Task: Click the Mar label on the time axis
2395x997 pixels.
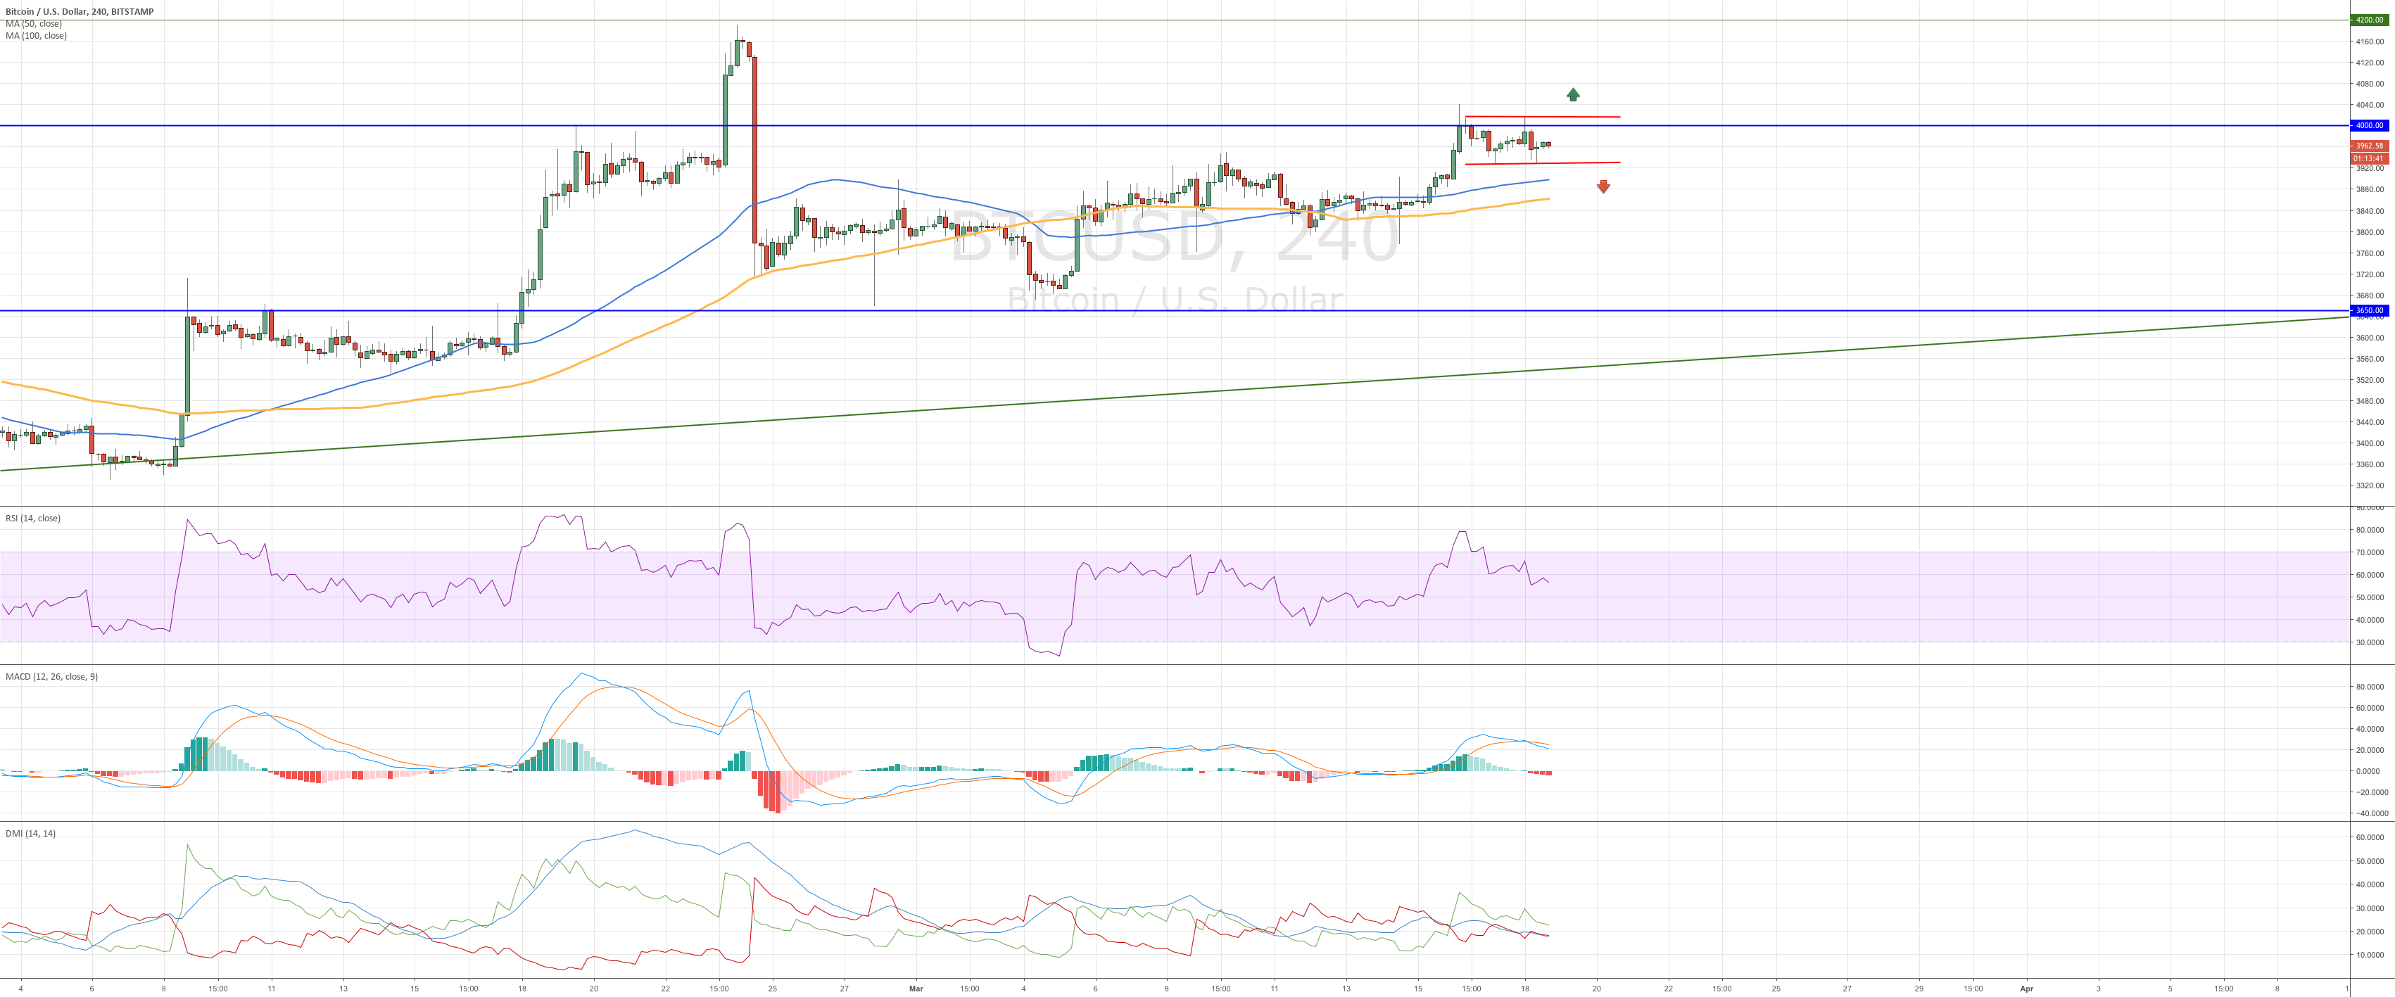Action: tap(916, 989)
